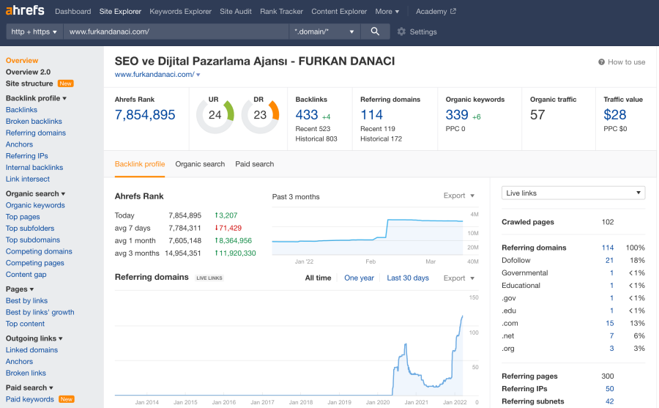The height and width of the screenshot is (408, 659).
Task: Open Content gap report
Action: pos(26,274)
